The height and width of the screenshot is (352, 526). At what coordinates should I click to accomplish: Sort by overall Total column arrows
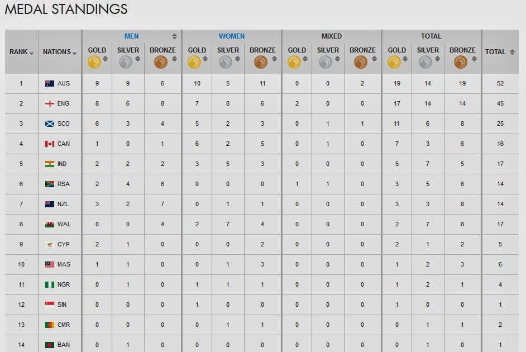click(x=512, y=52)
